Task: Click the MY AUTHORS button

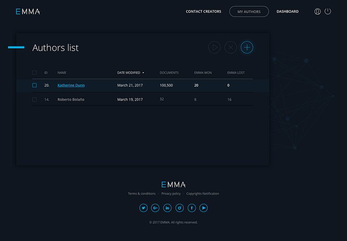Action: pos(249,11)
